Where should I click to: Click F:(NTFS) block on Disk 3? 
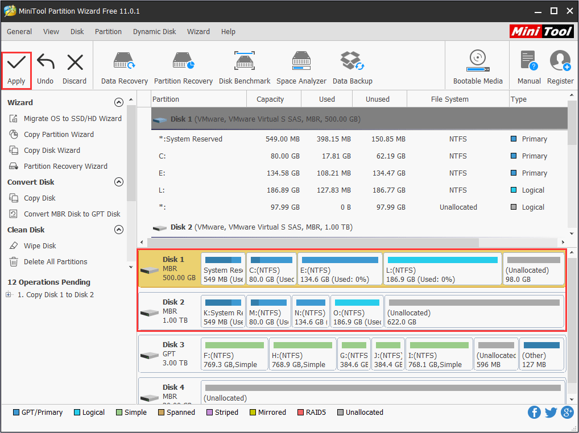click(x=234, y=354)
